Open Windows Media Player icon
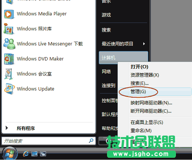The height and width of the screenshot is (160, 192). pyautogui.click(x=9, y=14)
